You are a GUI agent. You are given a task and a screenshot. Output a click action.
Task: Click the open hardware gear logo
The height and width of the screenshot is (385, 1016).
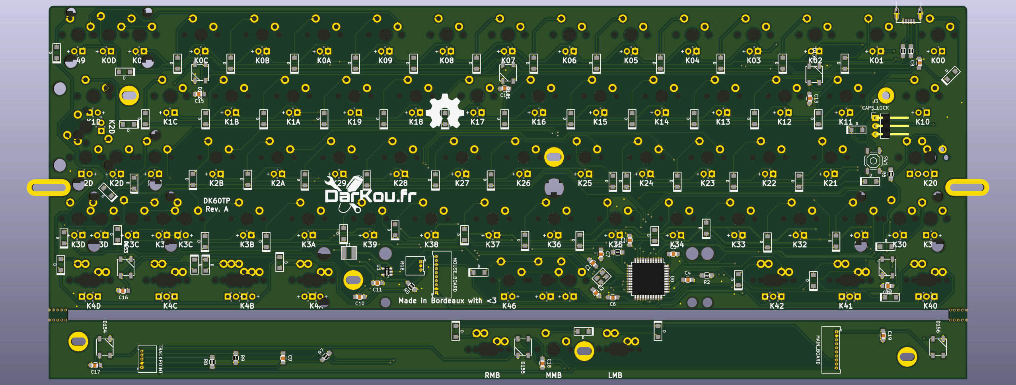445,112
